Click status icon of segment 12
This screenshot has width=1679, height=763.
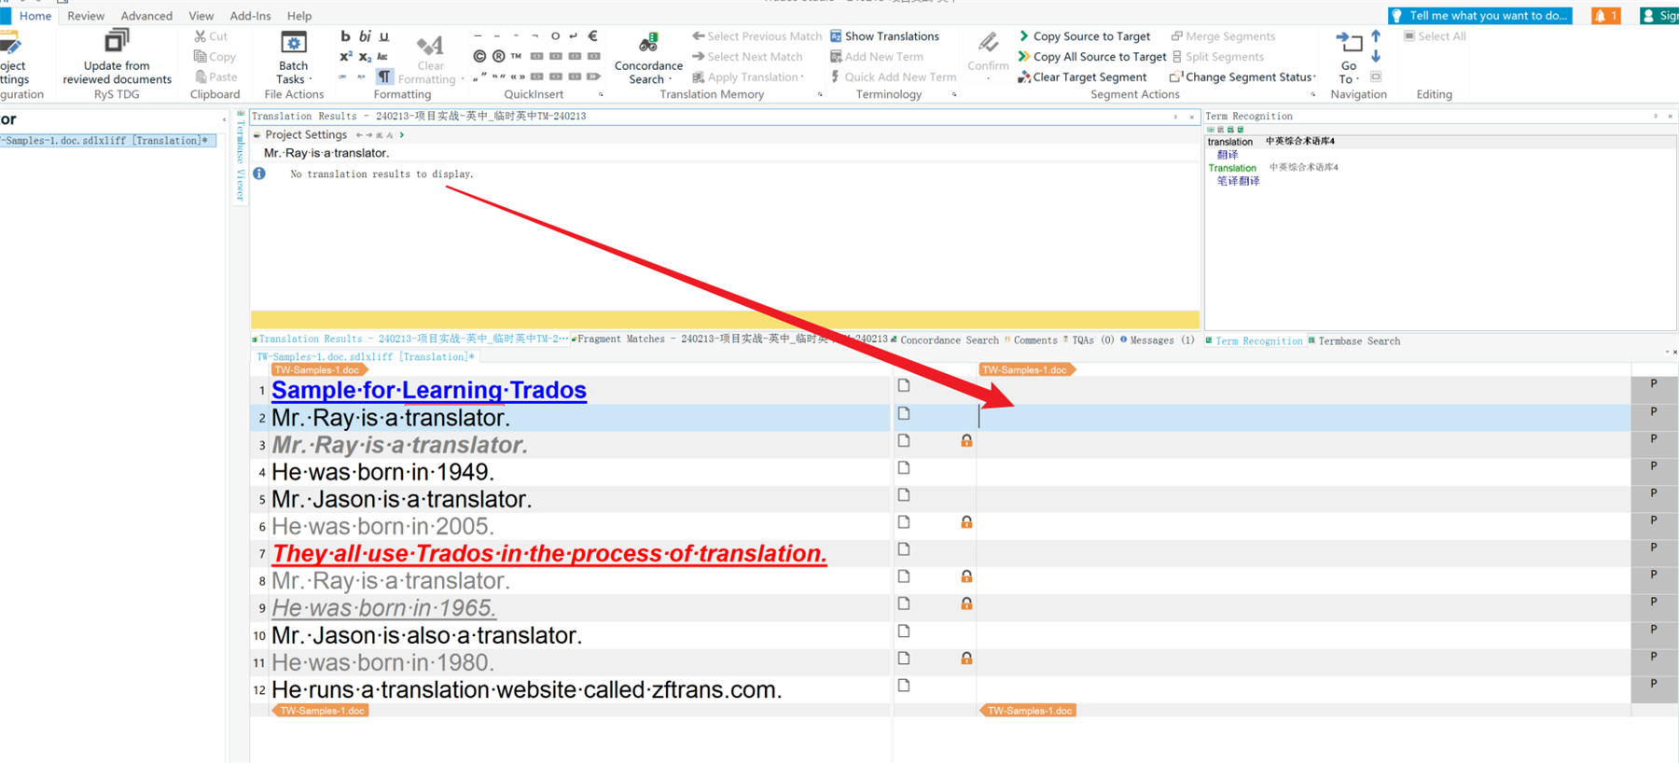904,686
